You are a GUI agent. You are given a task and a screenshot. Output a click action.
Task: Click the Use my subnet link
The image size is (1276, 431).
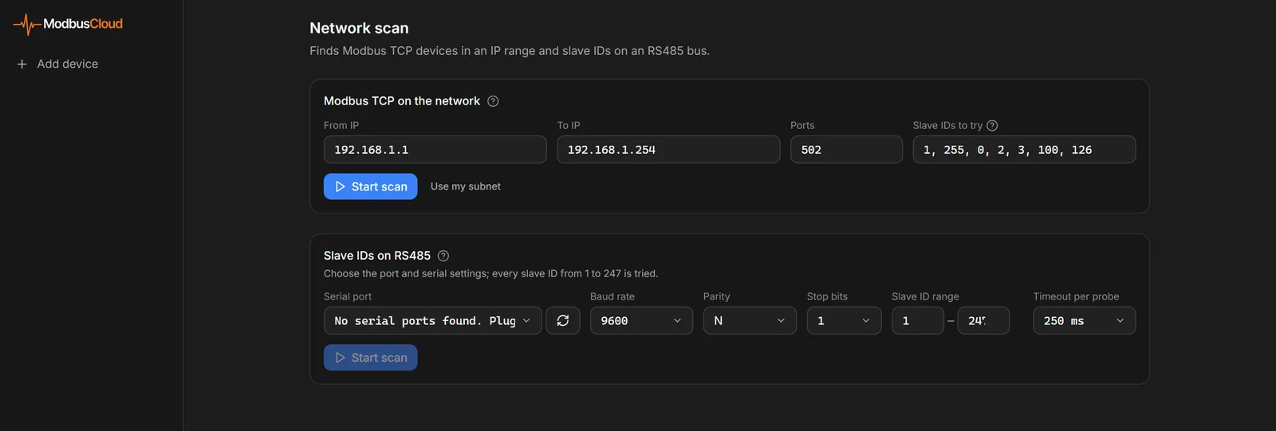[466, 186]
